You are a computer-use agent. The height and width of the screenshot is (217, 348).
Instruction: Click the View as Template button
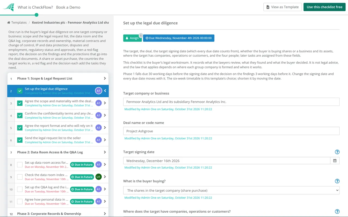[x=282, y=7]
